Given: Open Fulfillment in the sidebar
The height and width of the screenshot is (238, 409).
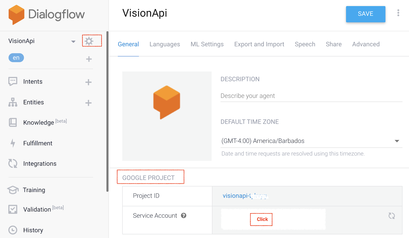Looking at the screenshot, I should 38,143.
